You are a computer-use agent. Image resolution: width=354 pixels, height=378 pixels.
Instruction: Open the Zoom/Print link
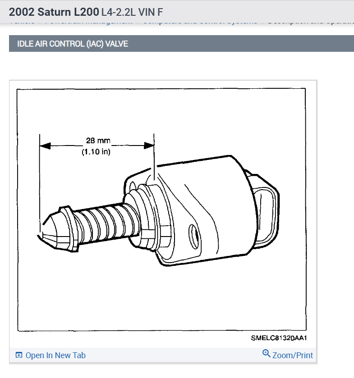point(293,355)
